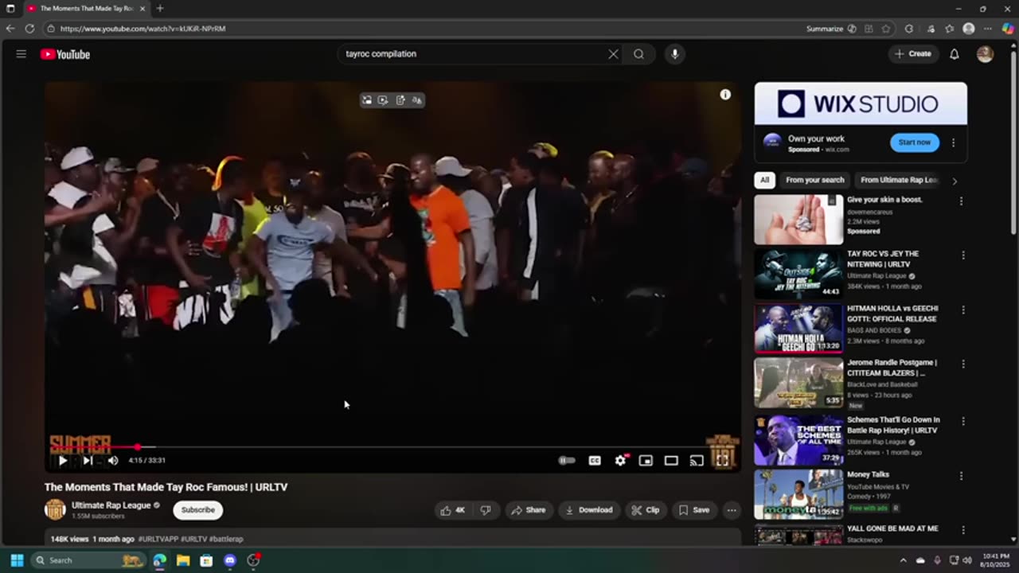
Task: Click Summarize in the address bar
Action: (x=831, y=29)
